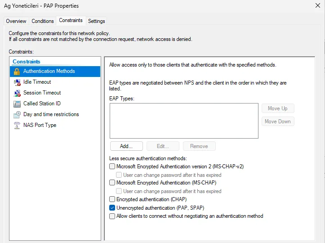This screenshot has height=243, width=325.
Task: Switch to the Settings tab
Action: [96, 21]
